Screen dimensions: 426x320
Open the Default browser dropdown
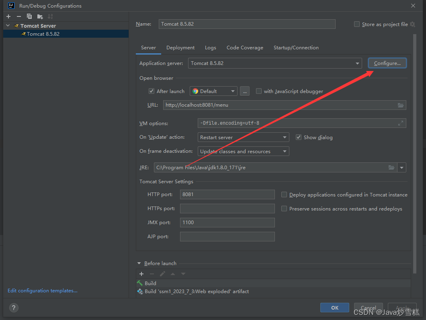[x=213, y=91]
